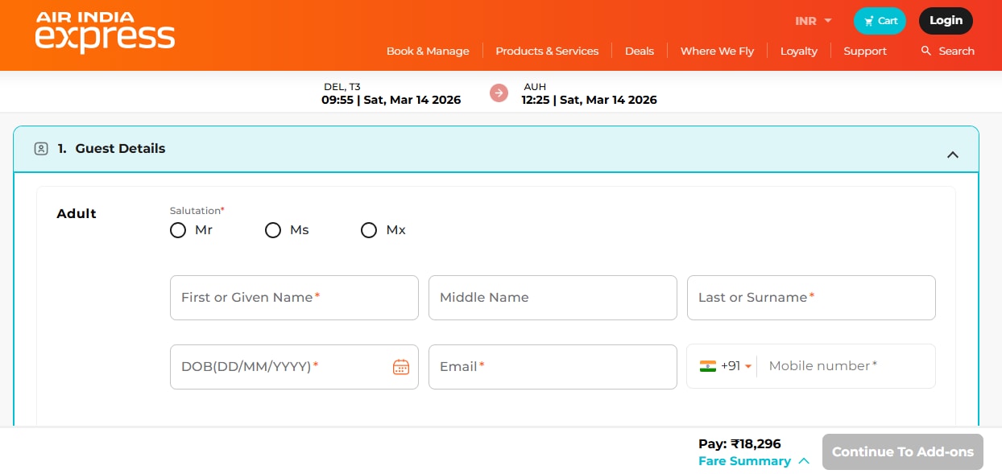
Task: Expand the Fare Summary
Action: [x=753, y=461]
